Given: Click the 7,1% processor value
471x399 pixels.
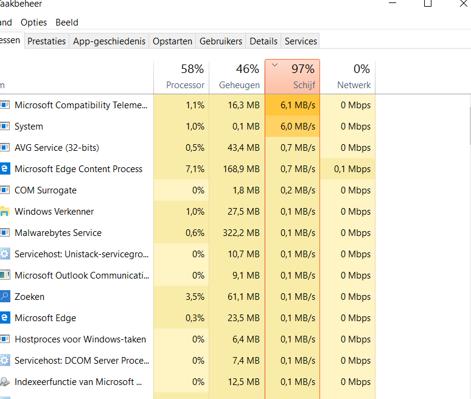Looking at the screenshot, I should 195,169.
